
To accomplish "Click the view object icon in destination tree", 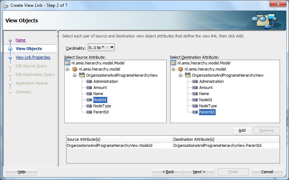I will pos(187,75).
